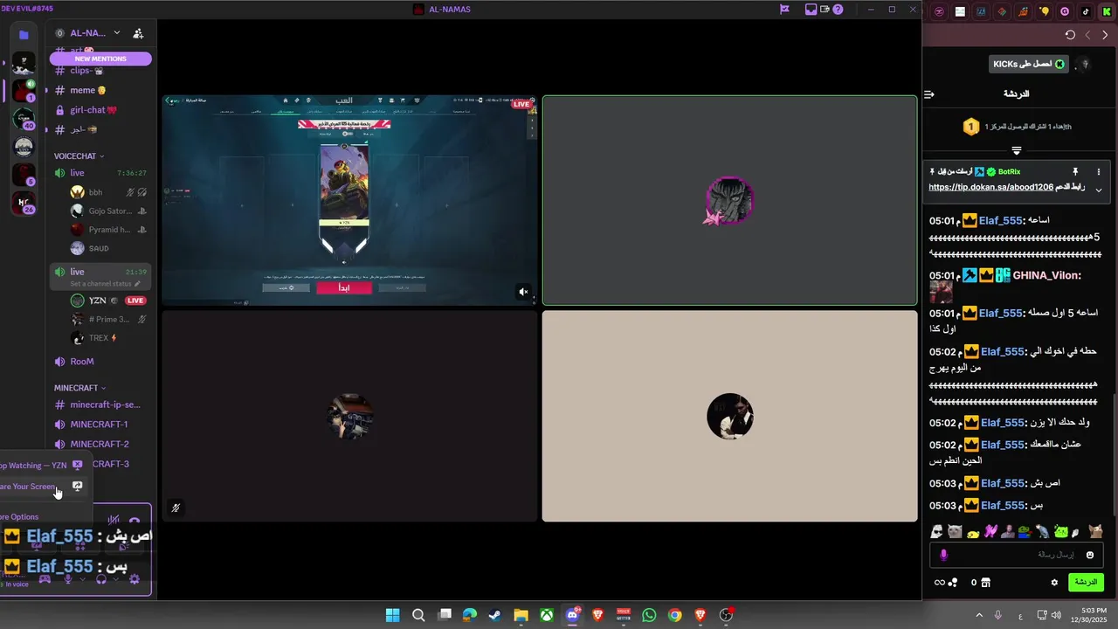Image resolution: width=1118 pixels, height=629 pixels.
Task: Click the invite people icon beside AL-NA server name
Action: point(138,33)
